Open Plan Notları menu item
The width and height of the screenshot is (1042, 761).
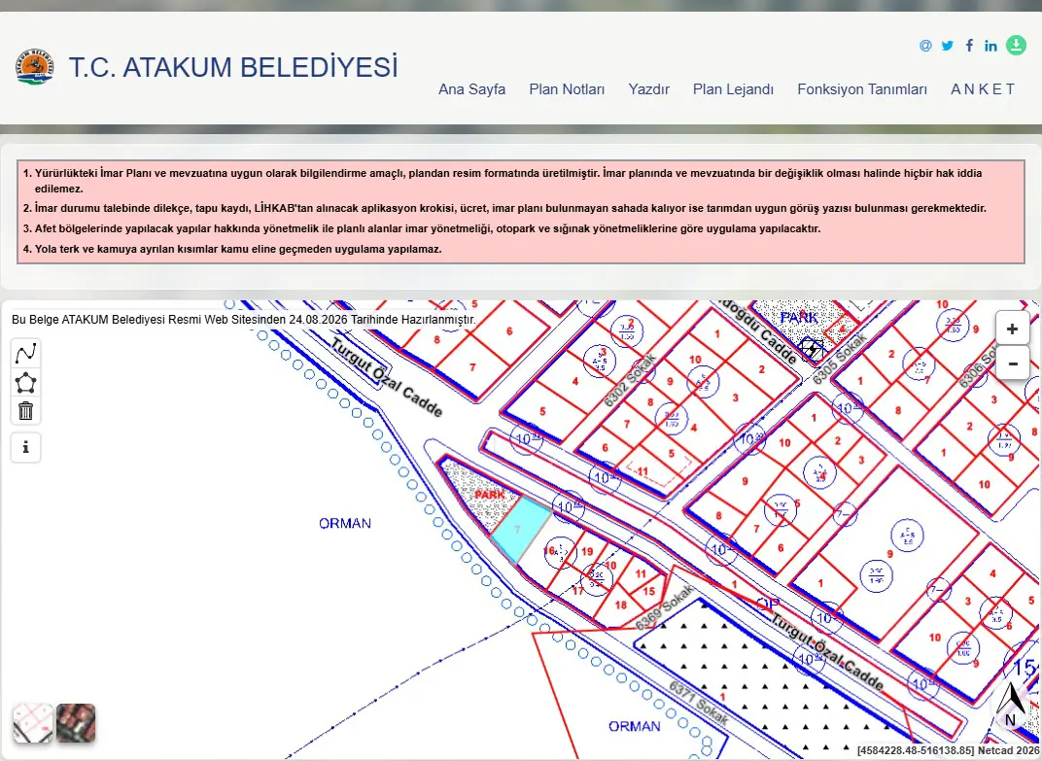click(x=567, y=89)
